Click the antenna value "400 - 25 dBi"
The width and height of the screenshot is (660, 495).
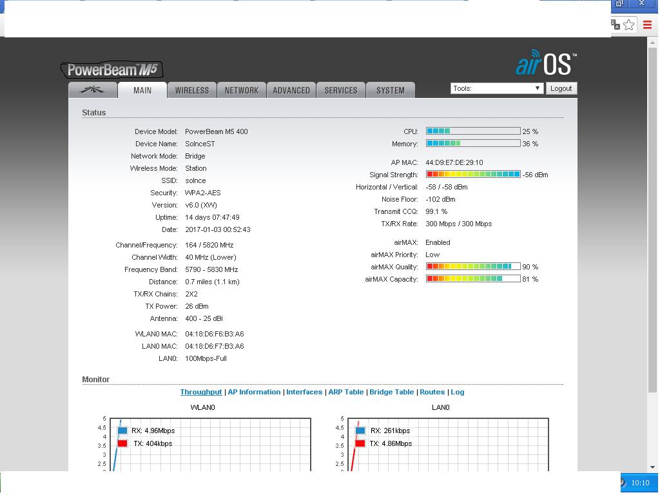pyautogui.click(x=204, y=318)
